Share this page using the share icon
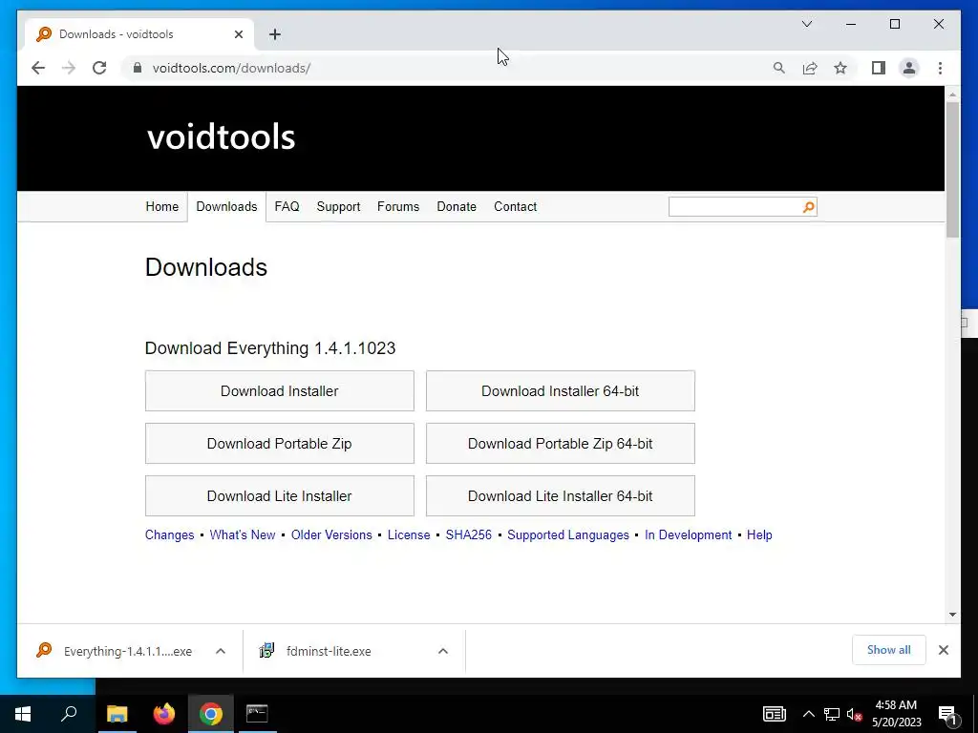The image size is (978, 733). [810, 68]
